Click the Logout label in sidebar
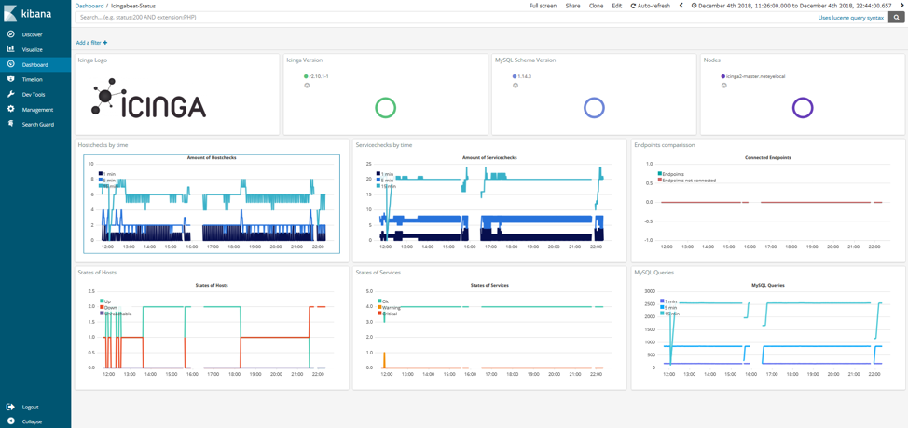This screenshot has height=428, width=908. [x=30, y=408]
